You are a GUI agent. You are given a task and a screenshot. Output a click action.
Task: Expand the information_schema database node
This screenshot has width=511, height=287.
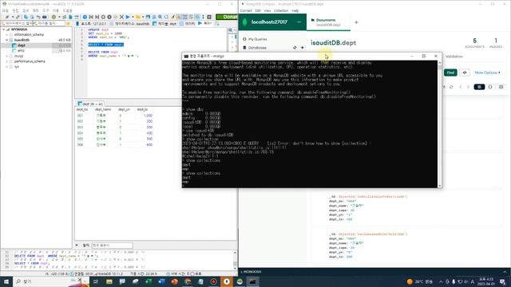click(7, 34)
